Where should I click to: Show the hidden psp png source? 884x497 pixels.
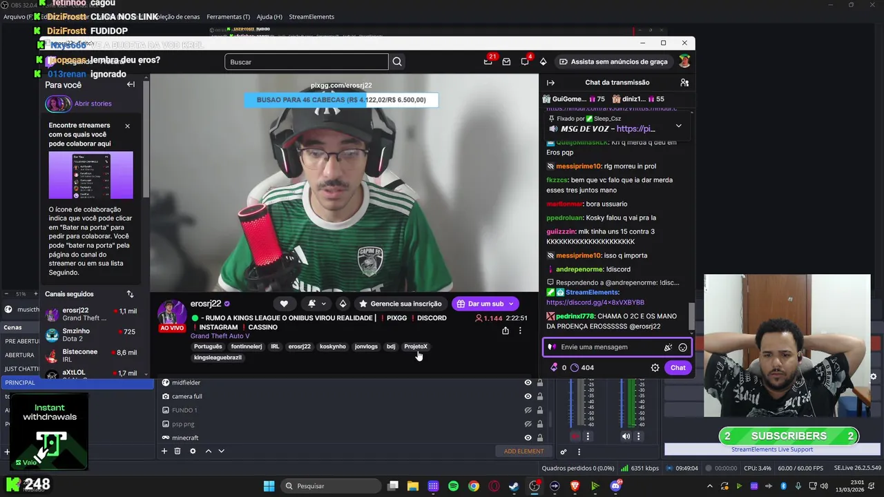point(528,424)
